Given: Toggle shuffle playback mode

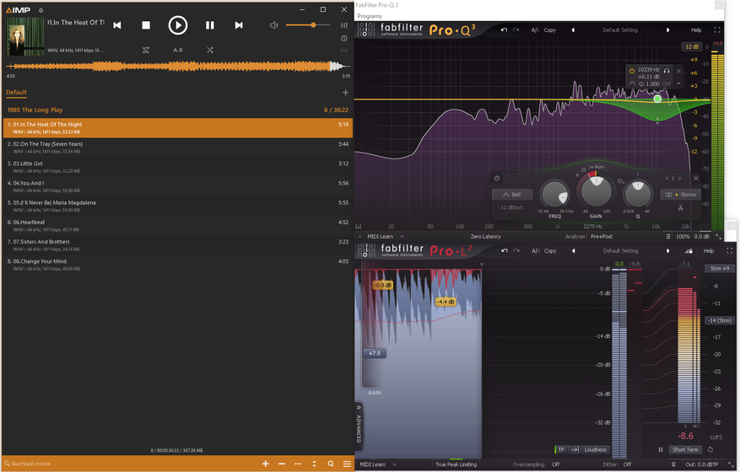Looking at the screenshot, I should point(210,50).
